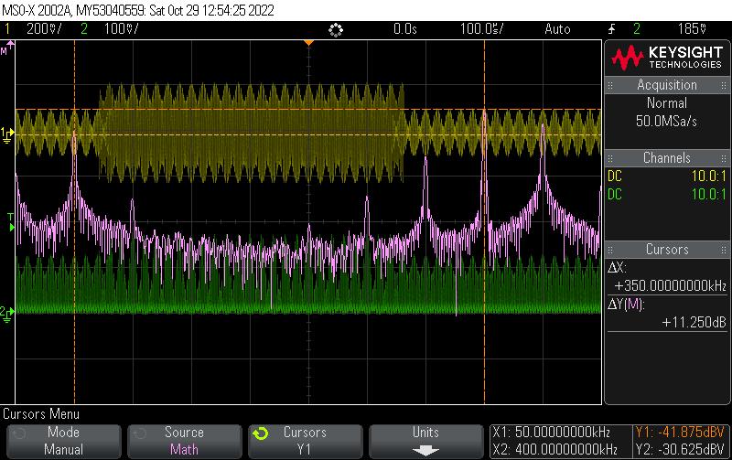Click the X2 400 kHz cursor readout
Screen dimensions: 732x460
(x=554, y=450)
